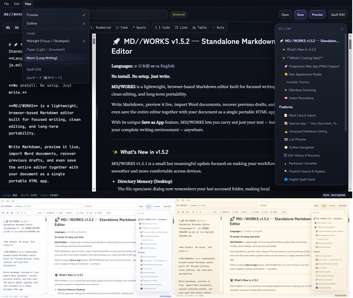Click the Words 1472 status entry
Viewport: 353px width, 298px height.
point(29,195)
